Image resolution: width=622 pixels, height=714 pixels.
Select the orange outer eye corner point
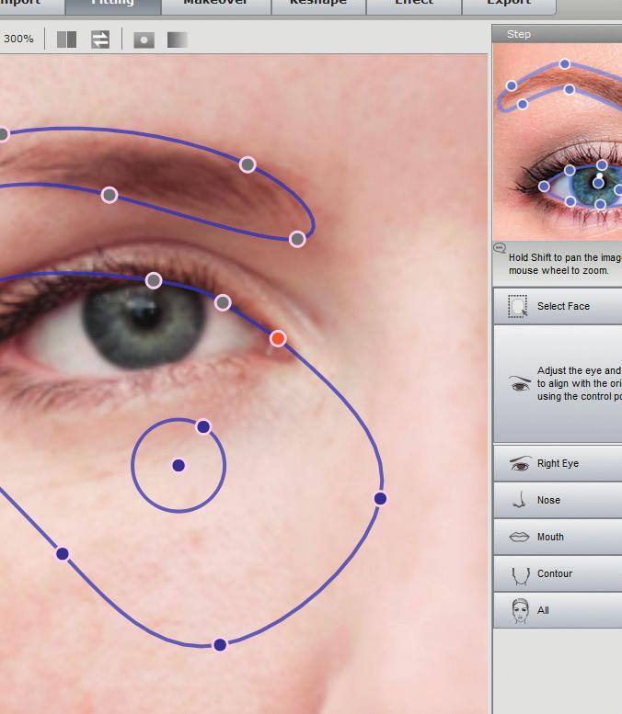click(278, 338)
